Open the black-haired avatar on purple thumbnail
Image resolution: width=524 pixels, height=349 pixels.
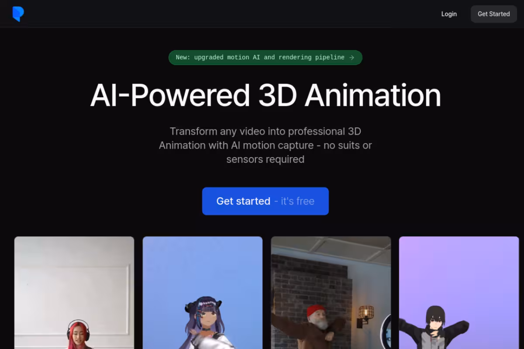coord(459,293)
